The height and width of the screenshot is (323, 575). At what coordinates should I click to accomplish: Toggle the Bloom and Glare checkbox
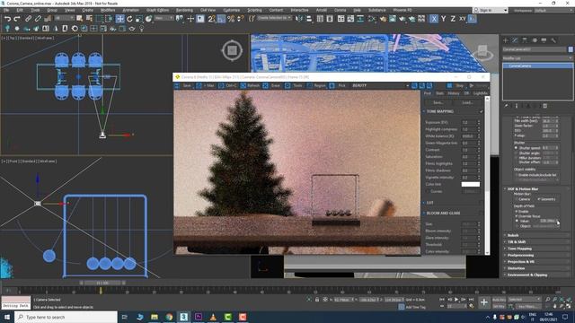(x=482, y=213)
